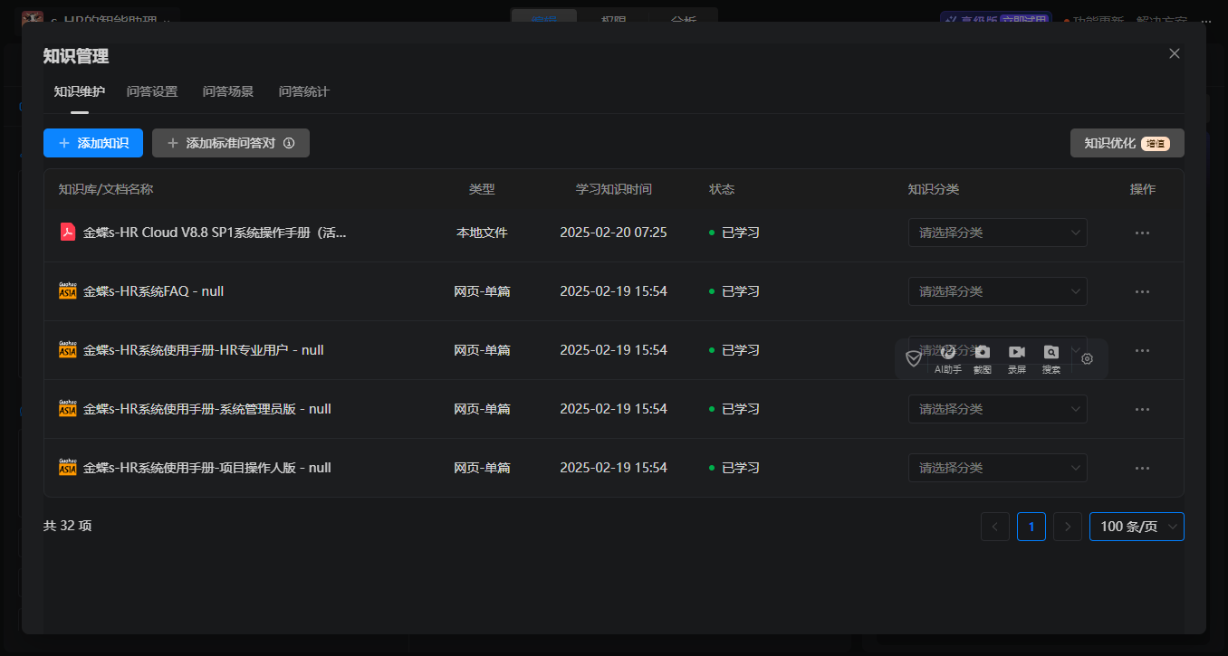Click the 知识库/文档名称 column header

(x=106, y=189)
